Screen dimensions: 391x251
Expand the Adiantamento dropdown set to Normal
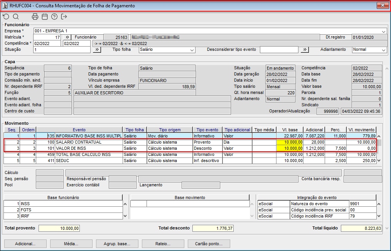coord(383,50)
